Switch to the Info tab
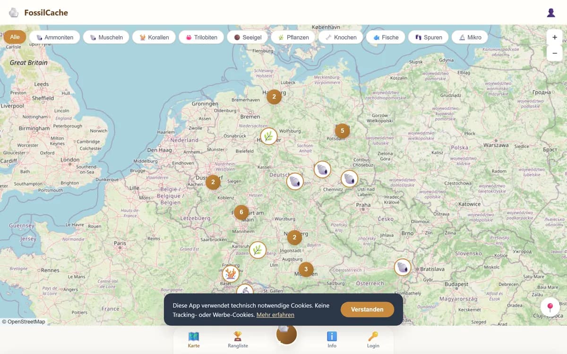The image size is (567, 354). (332, 340)
